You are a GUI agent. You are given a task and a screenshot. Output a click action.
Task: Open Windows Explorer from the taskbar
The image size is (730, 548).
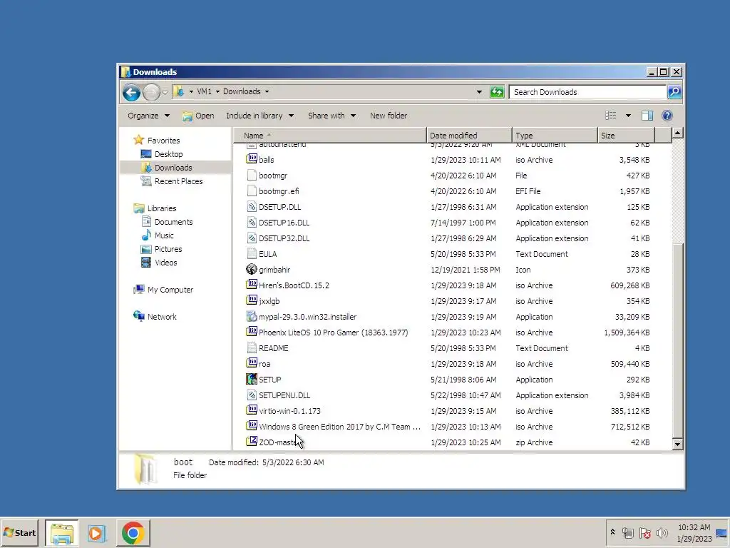click(62, 533)
